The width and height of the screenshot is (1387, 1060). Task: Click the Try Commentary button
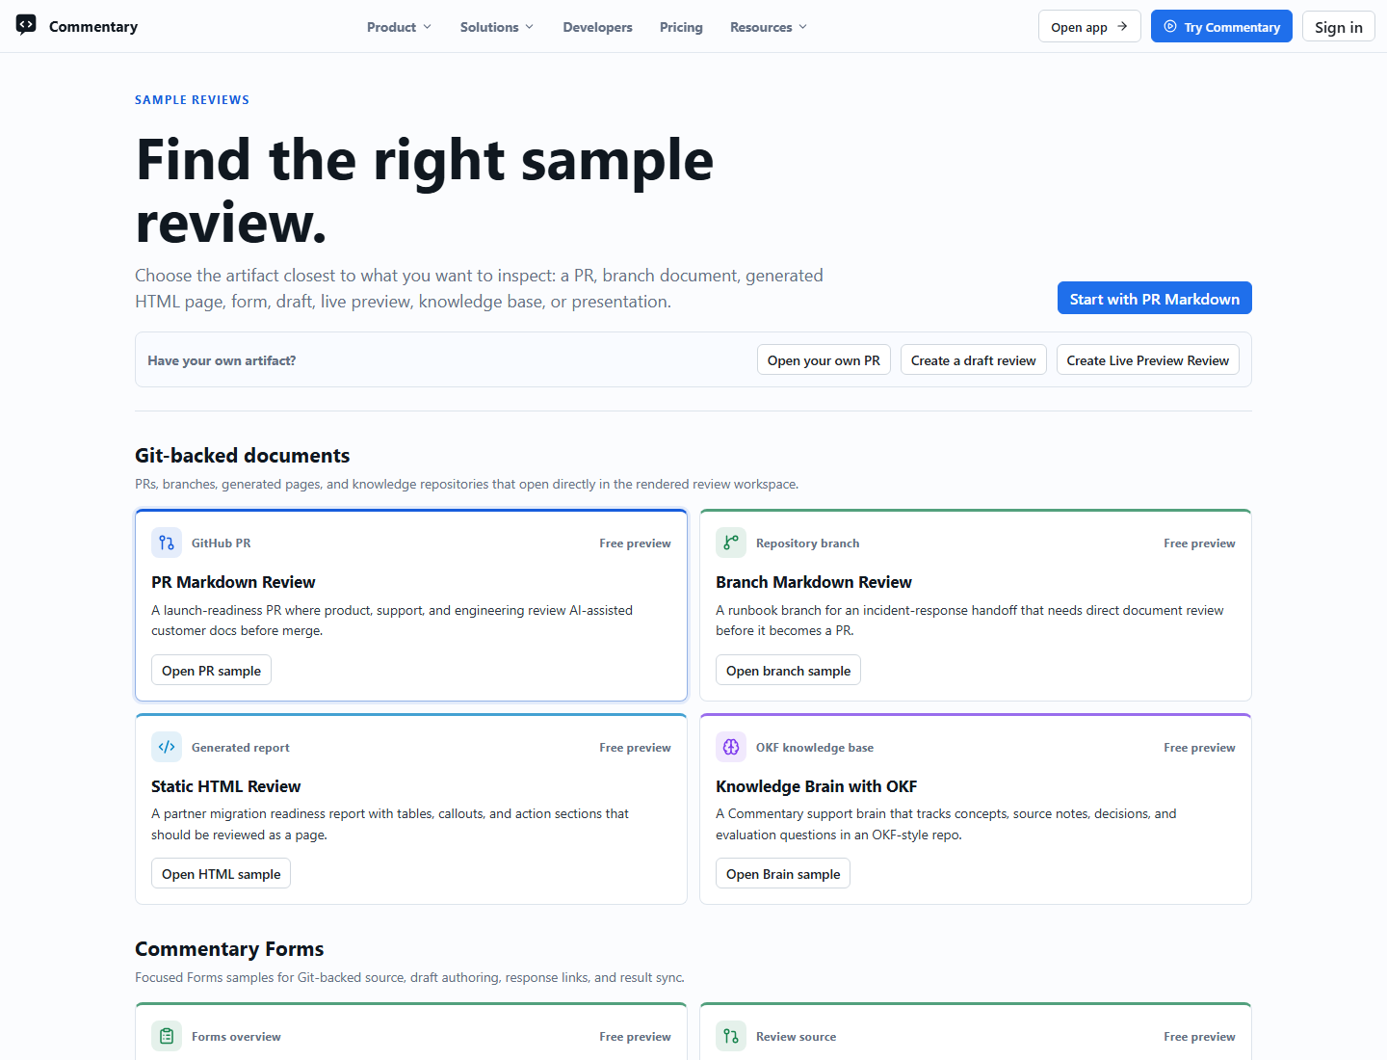tap(1221, 26)
